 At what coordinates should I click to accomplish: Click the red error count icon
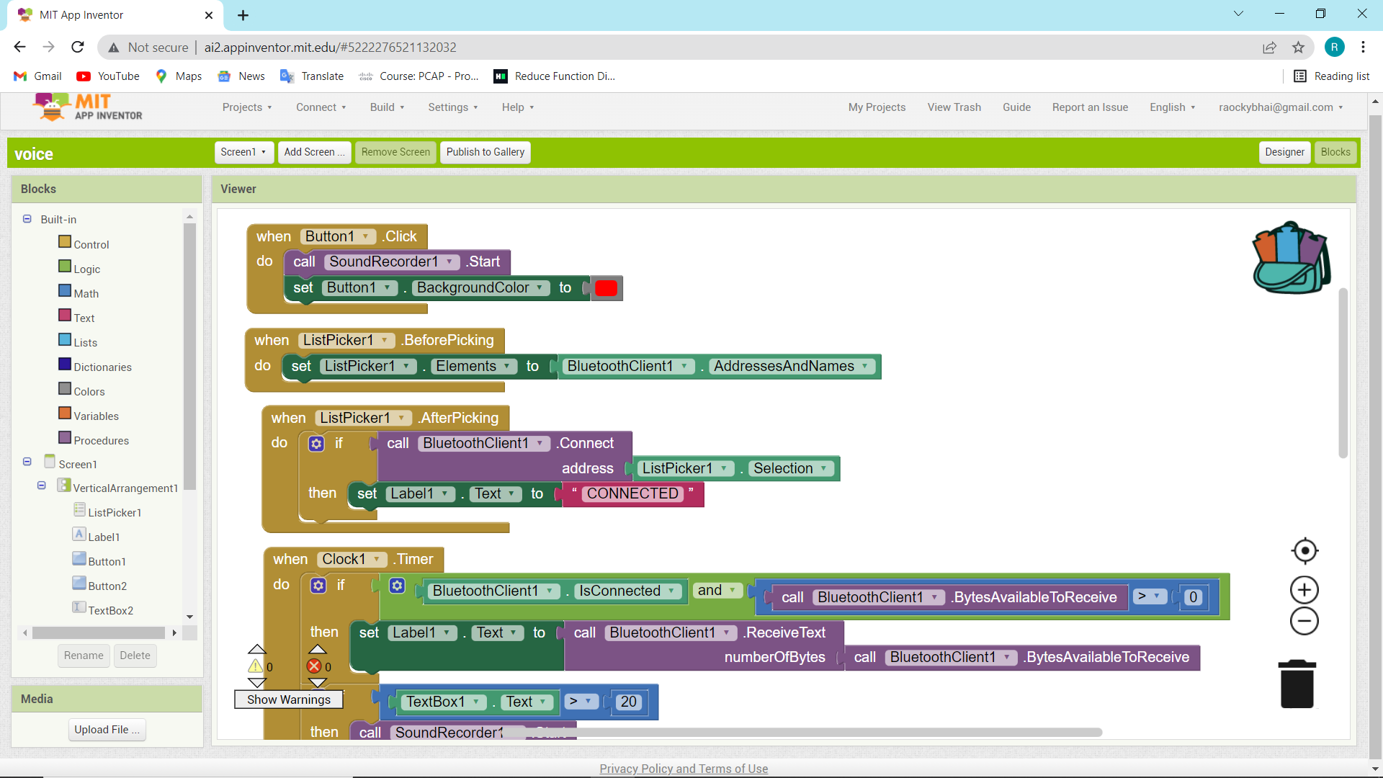(315, 666)
